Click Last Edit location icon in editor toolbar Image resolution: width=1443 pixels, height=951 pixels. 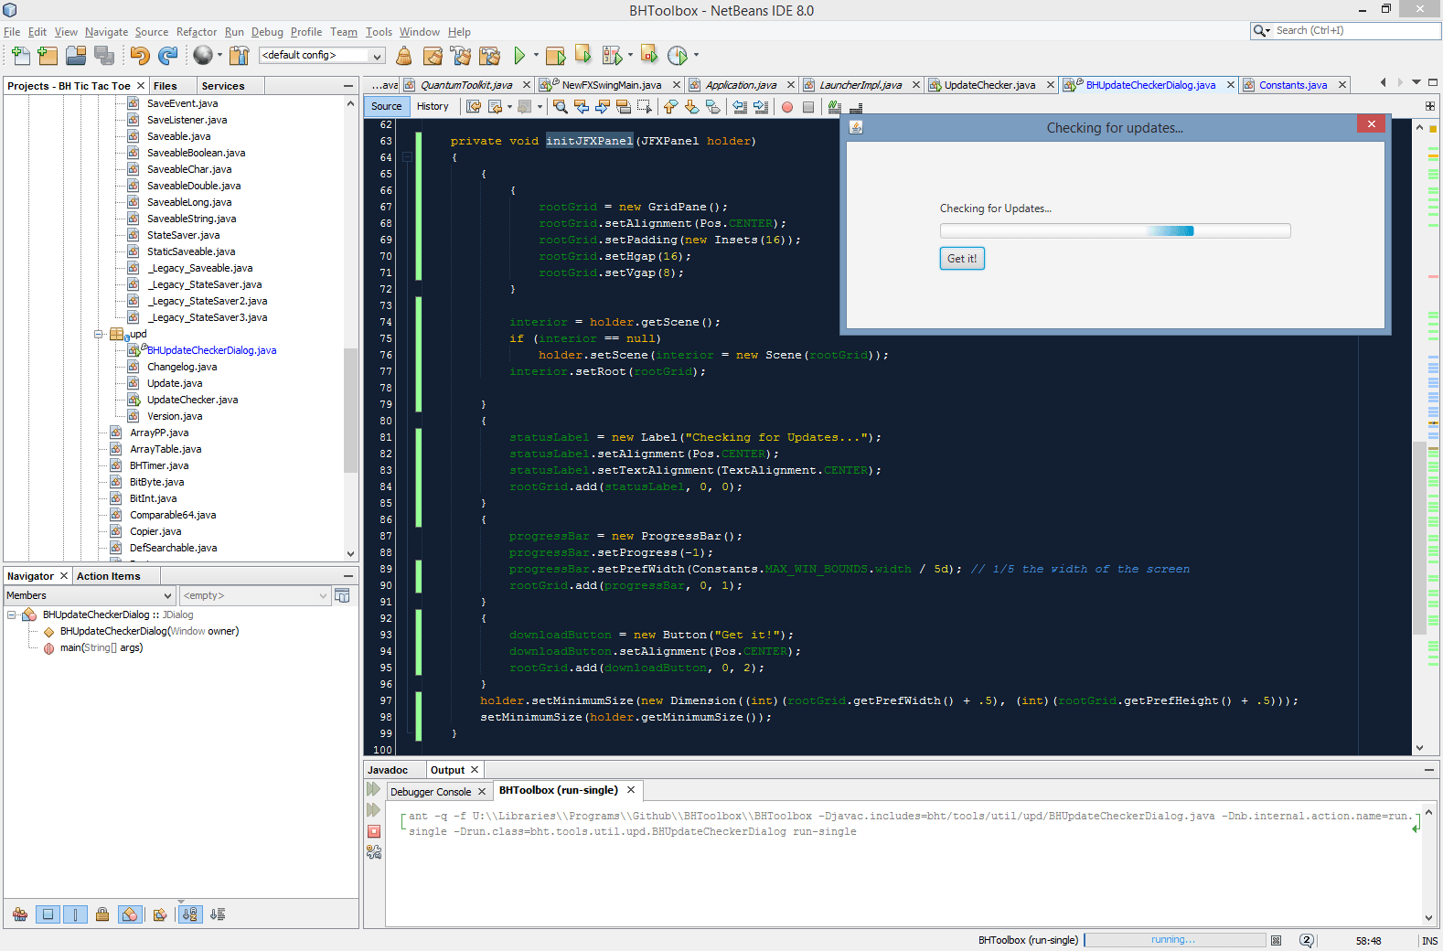point(474,107)
